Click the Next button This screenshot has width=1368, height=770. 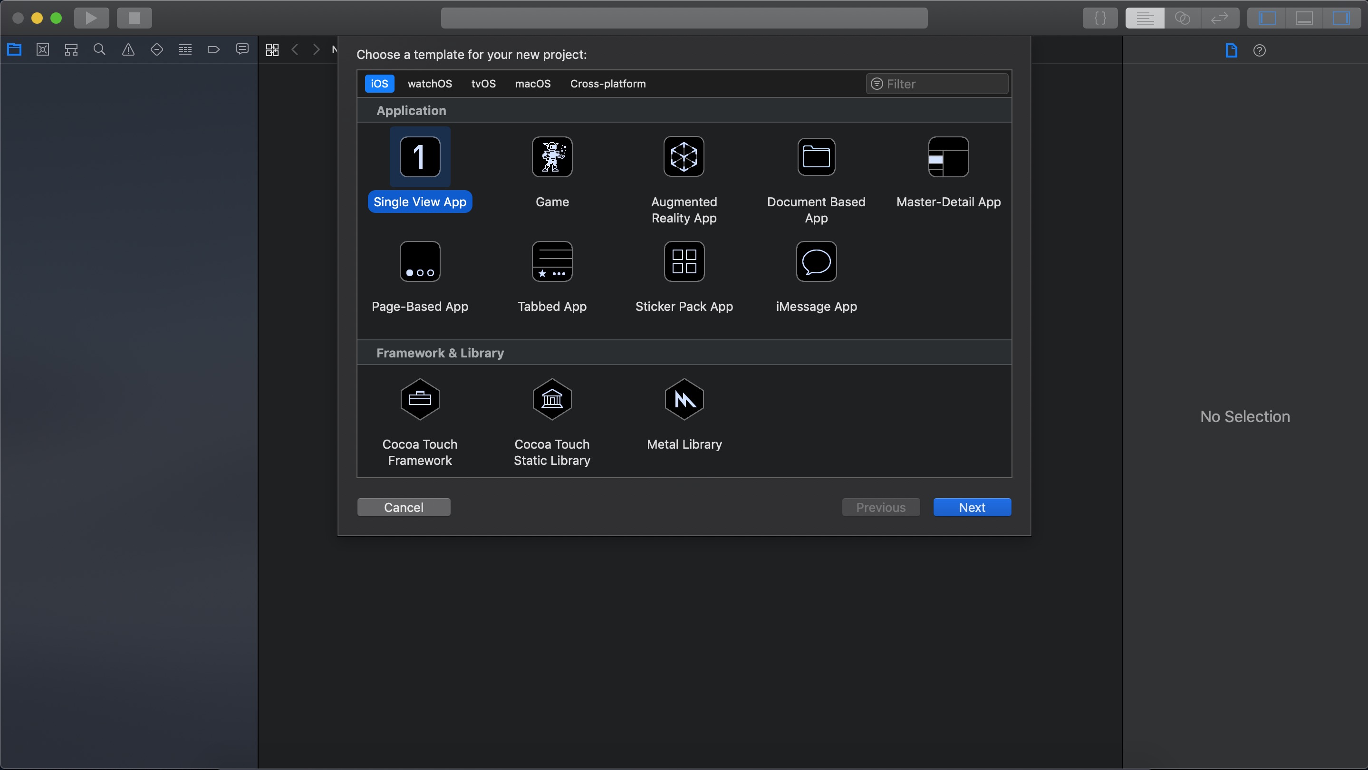[x=972, y=507]
